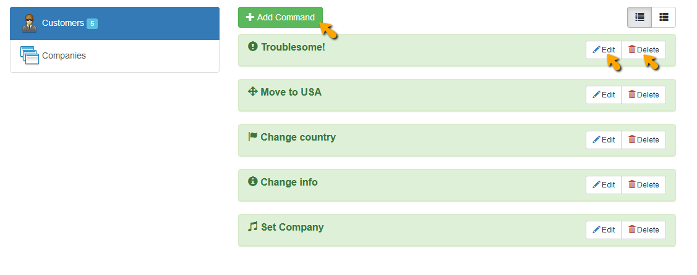Viewport: 697px width, 275px height.
Task: Edit the Set Company command
Action: point(604,230)
